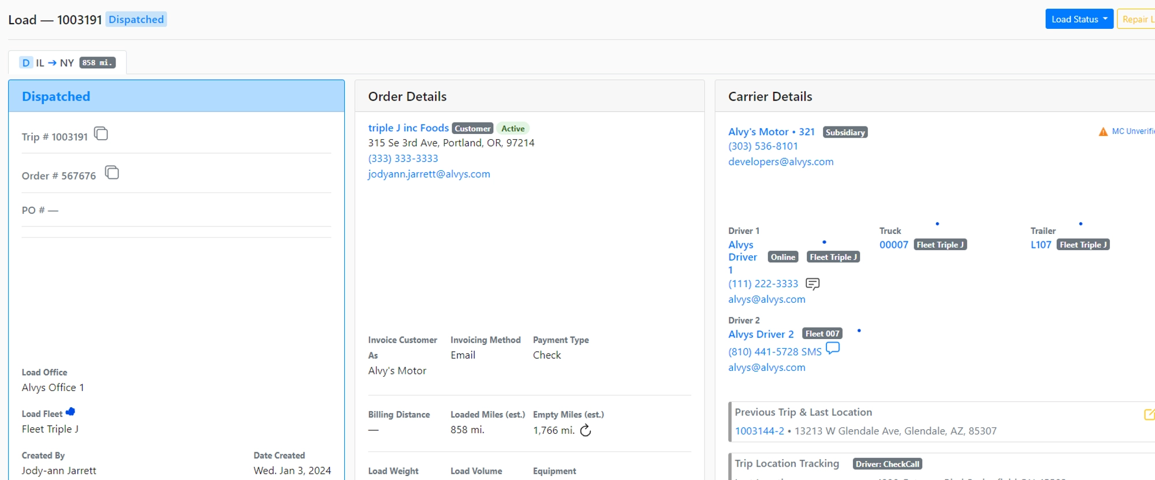Screen dimensions: 1155x480
Task: Open the Driver 1 message icon
Action: (x=813, y=284)
